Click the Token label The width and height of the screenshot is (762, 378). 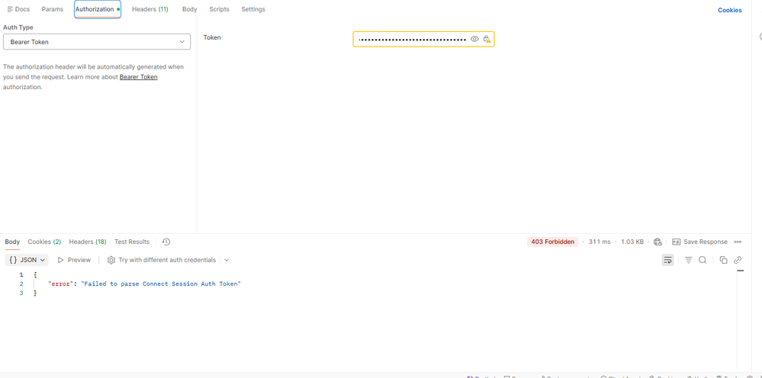click(212, 37)
